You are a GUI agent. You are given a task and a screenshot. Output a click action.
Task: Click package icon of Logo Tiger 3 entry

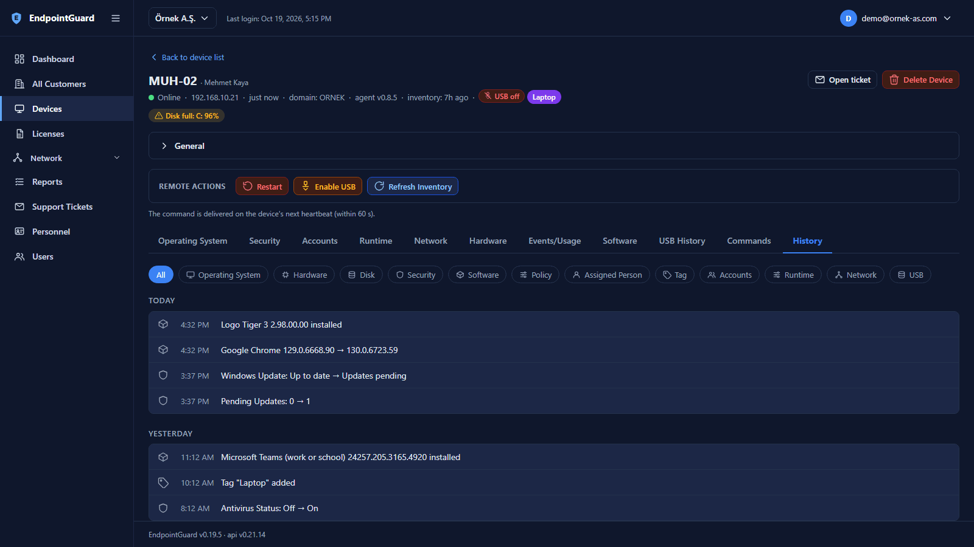(x=163, y=325)
